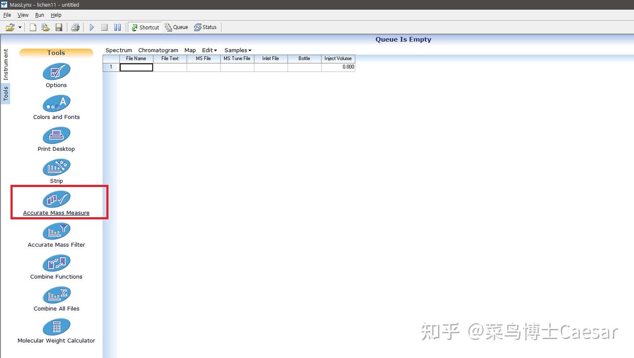This screenshot has width=634, height=358.
Task: Open the Combine All Files tool
Action: tap(56, 296)
